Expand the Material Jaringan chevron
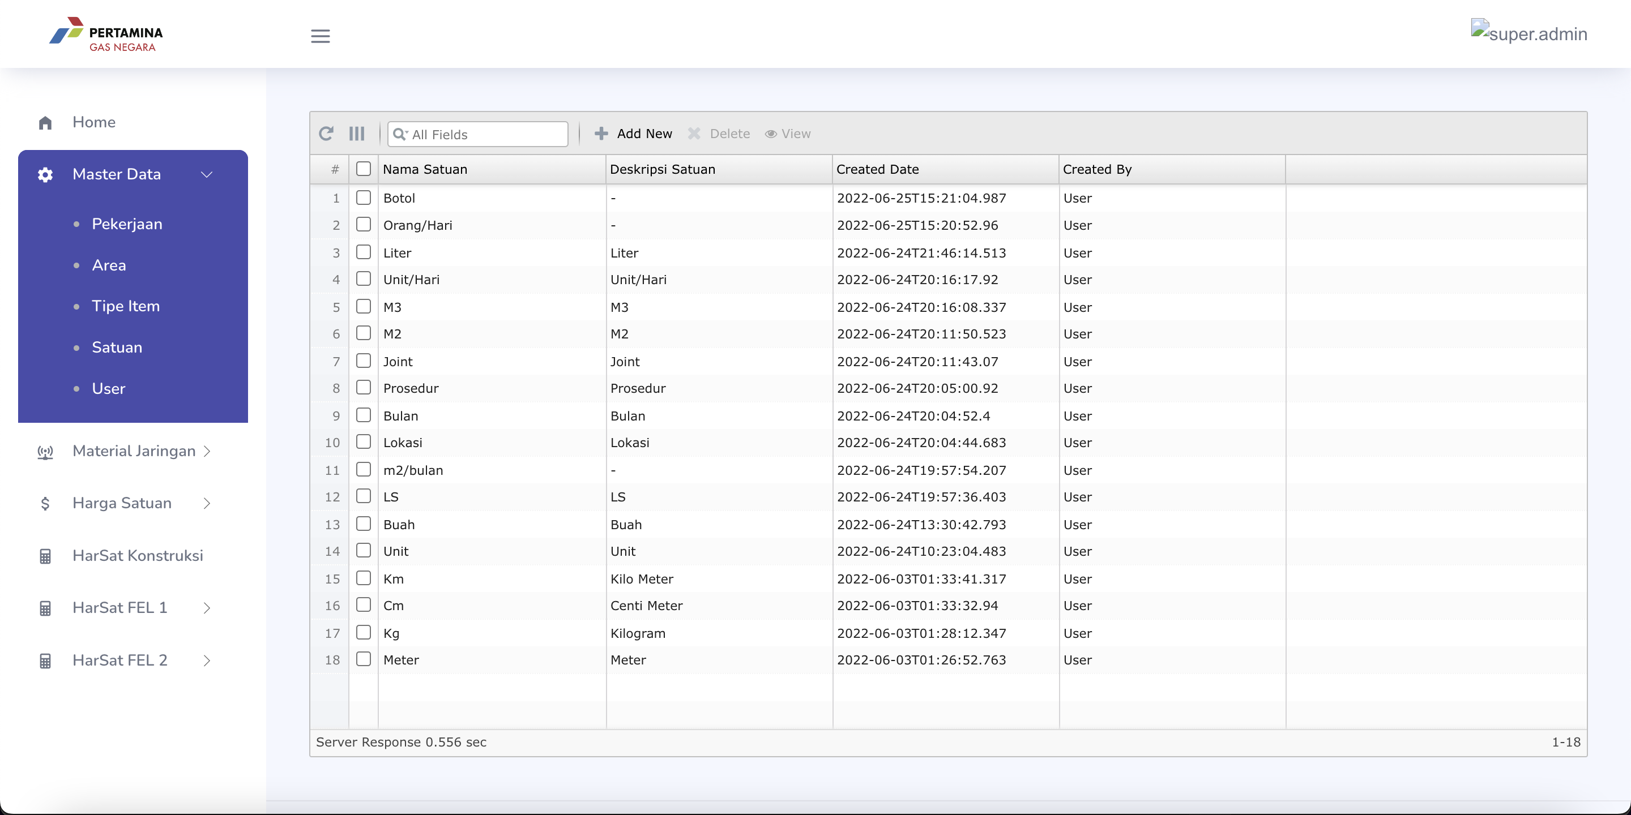The image size is (1631, 815). pyautogui.click(x=207, y=451)
